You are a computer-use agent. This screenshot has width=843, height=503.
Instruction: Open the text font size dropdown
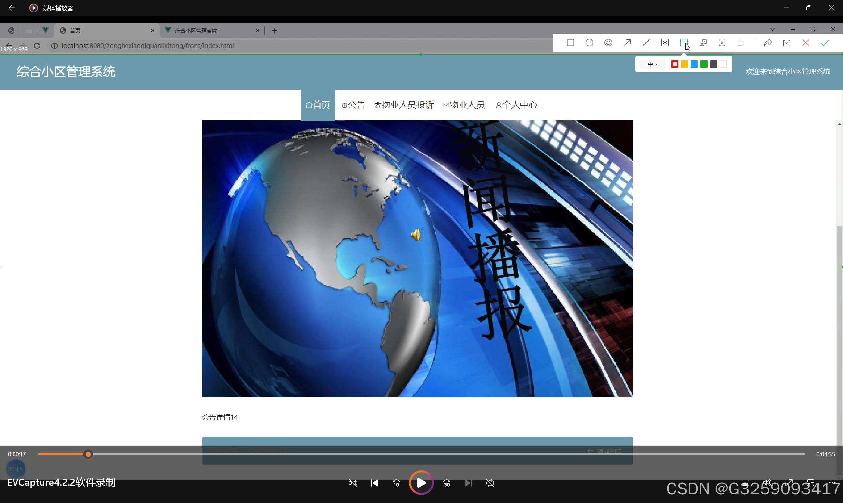tap(653, 64)
